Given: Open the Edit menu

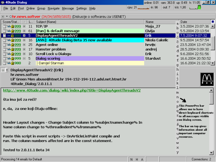Looking at the screenshot, I should point(13,8).
